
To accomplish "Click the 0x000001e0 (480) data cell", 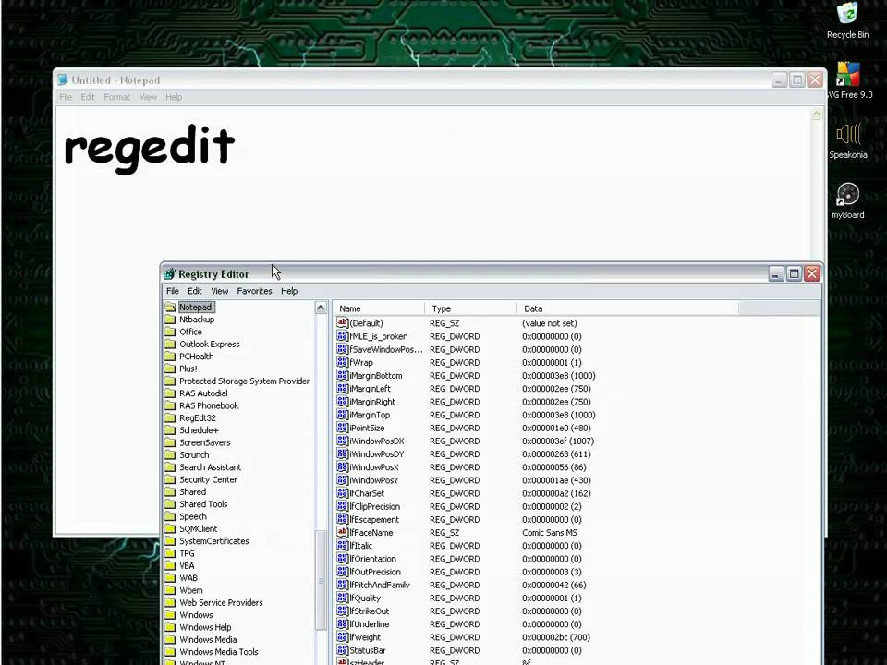I will 555,428.
